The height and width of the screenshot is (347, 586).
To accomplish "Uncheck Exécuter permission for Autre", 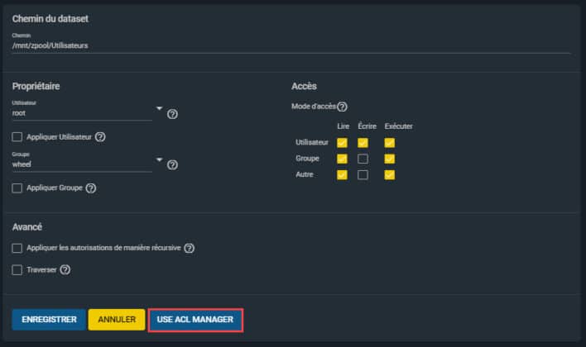I will (x=390, y=174).
